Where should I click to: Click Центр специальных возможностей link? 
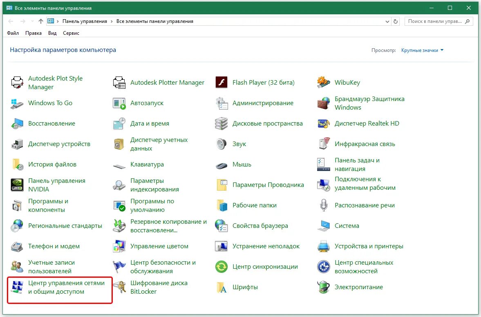click(x=364, y=267)
